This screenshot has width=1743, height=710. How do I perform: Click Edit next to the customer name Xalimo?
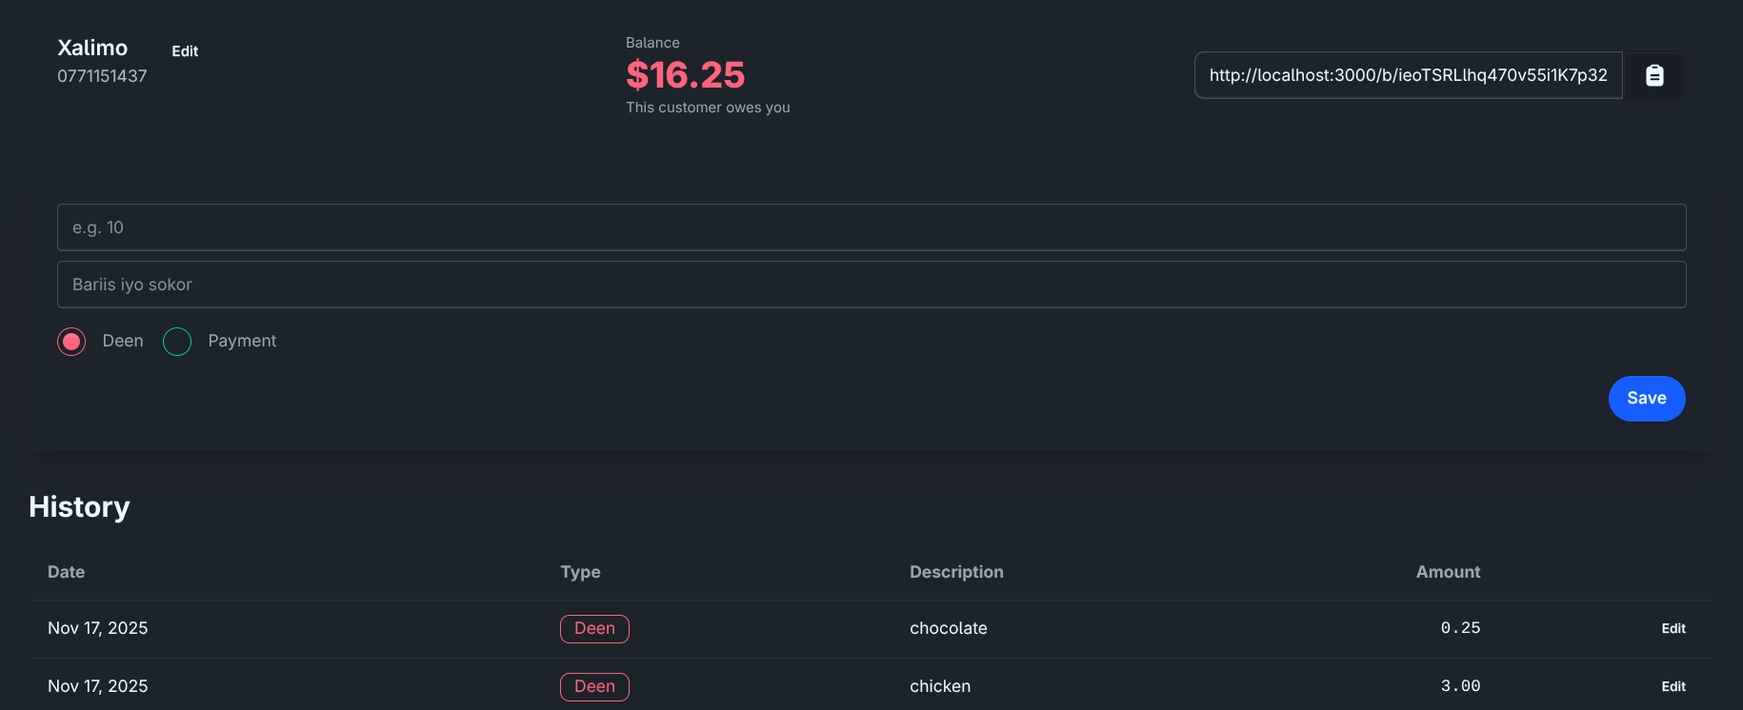[x=185, y=51]
